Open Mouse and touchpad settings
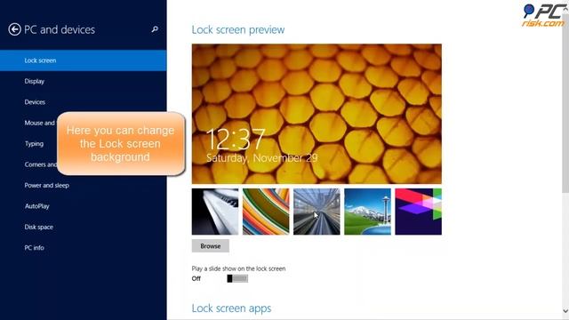 pos(39,123)
